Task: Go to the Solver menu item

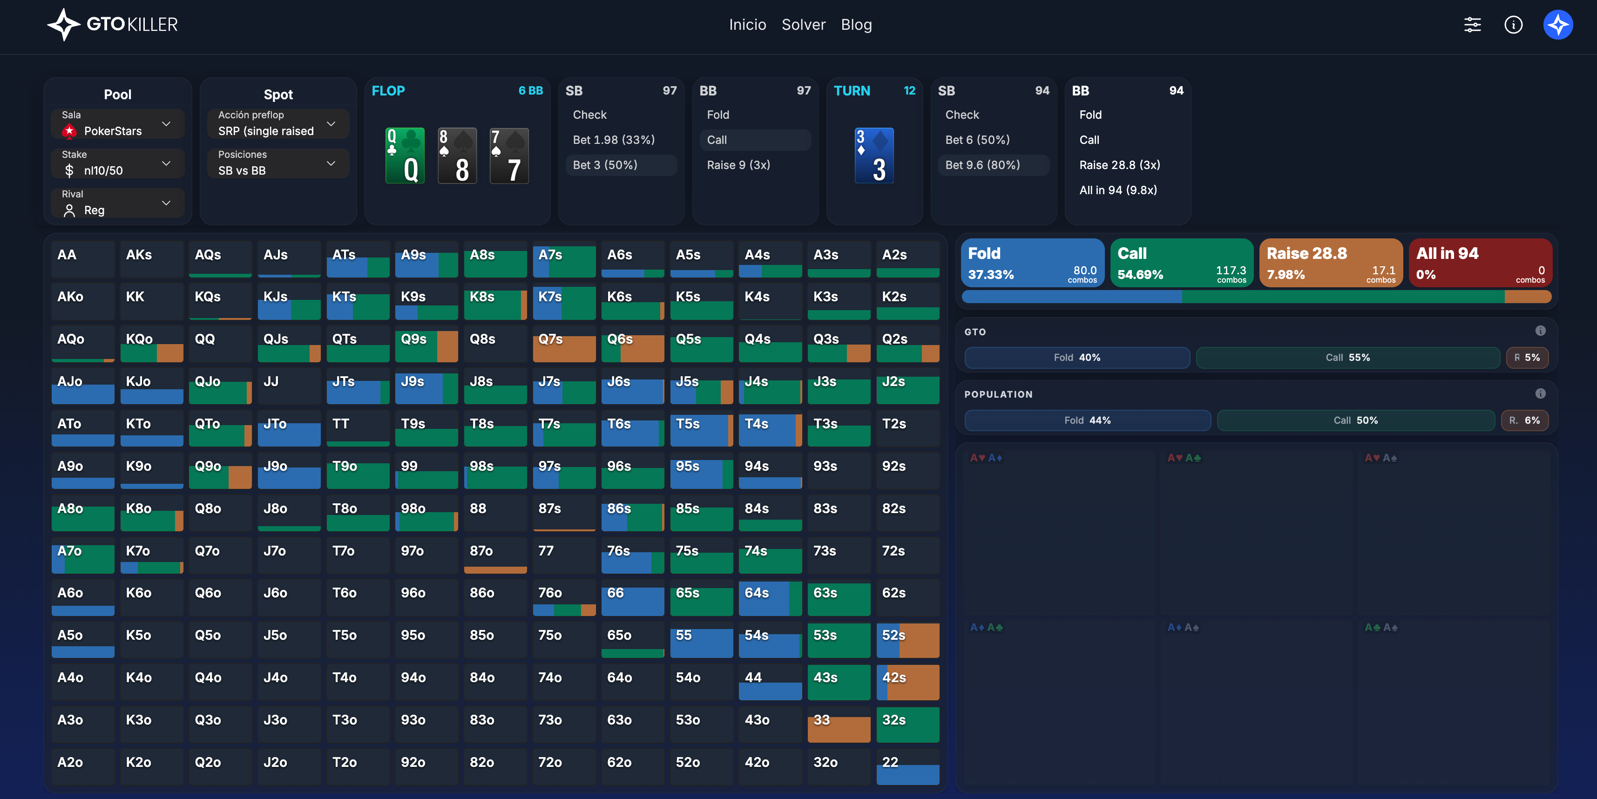Action: pos(804,25)
